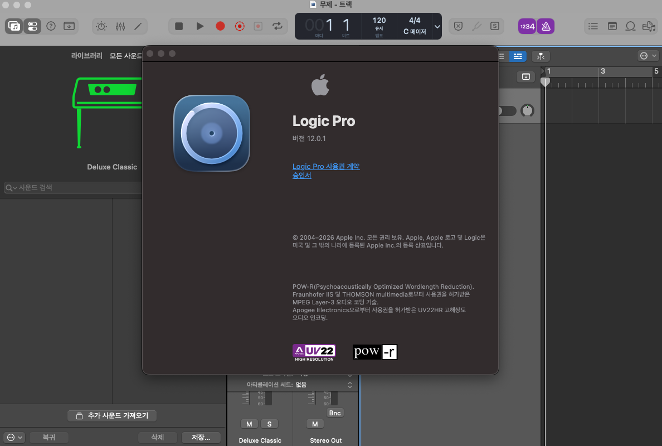662x446 pixels.
Task: Open the Logic Pro license agreement link
Action: pos(326,166)
